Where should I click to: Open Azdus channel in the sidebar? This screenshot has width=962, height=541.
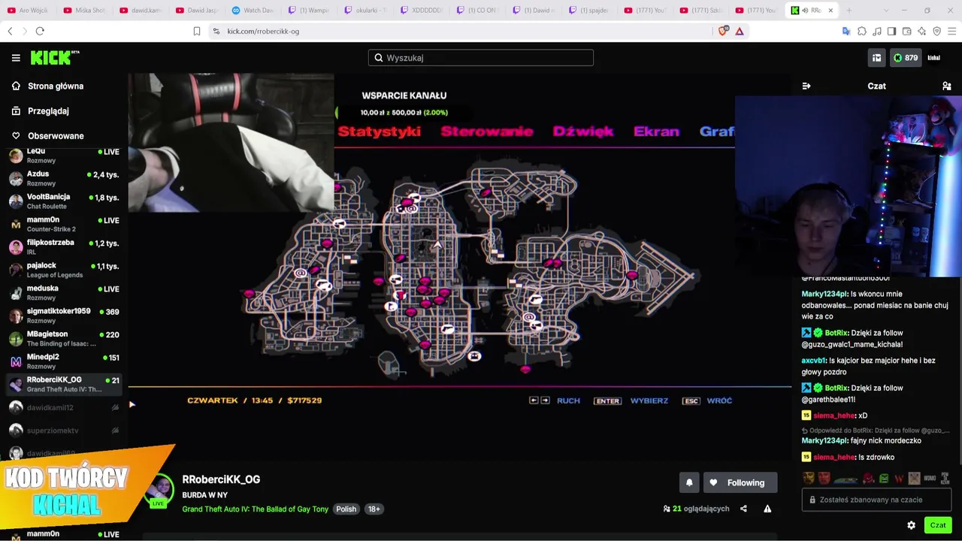[63, 179]
